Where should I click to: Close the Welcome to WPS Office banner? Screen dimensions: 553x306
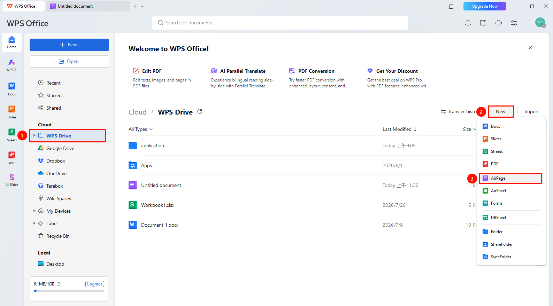click(x=530, y=48)
